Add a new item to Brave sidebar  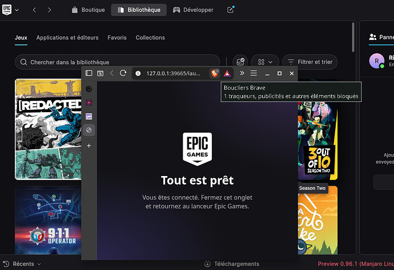pyautogui.click(x=89, y=146)
